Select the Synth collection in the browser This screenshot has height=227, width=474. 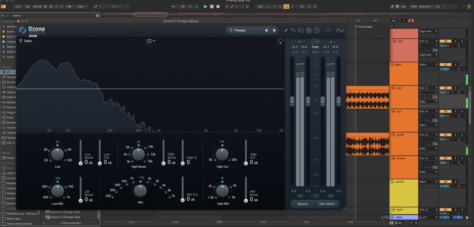coord(8,31)
